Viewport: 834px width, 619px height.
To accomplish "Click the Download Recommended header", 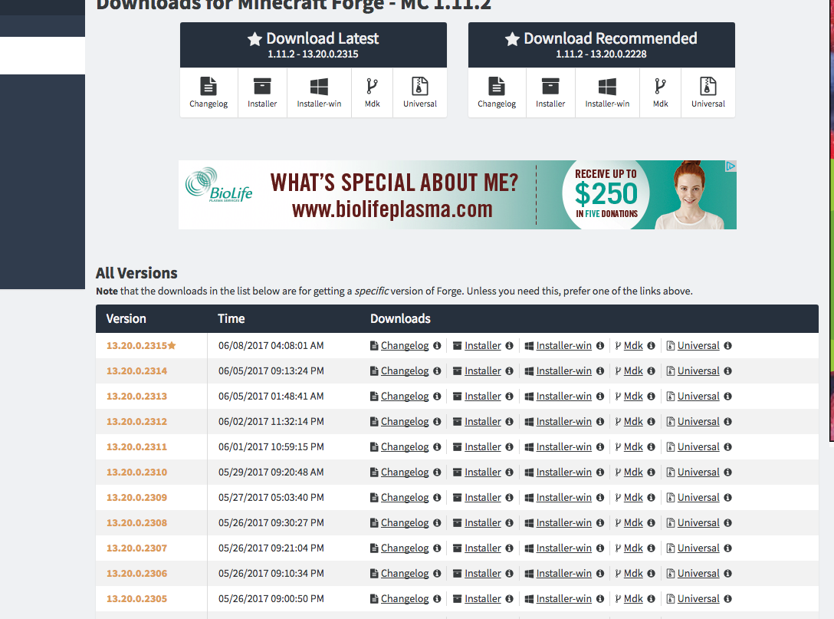I will (x=602, y=44).
